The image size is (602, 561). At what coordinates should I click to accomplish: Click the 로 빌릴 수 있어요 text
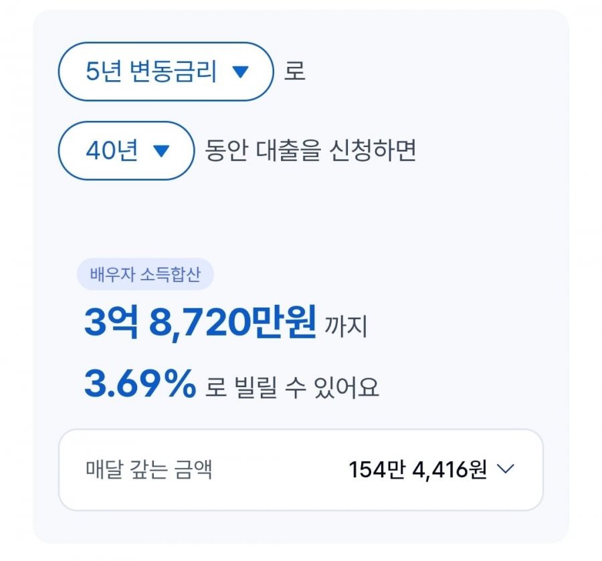pos(292,386)
